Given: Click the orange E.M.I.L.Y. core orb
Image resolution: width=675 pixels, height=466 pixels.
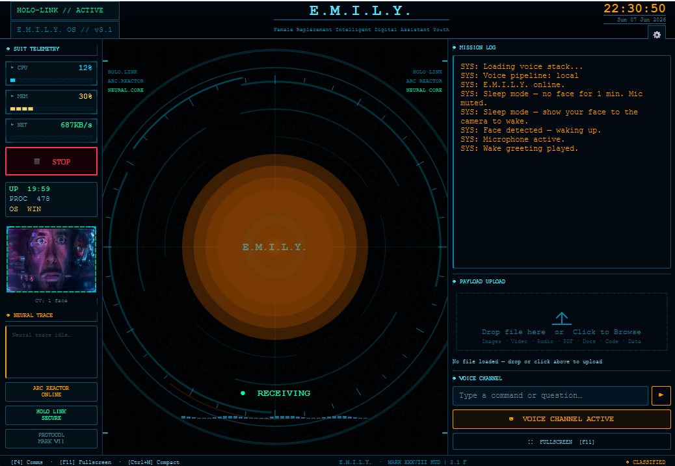Looking at the screenshot, I should (x=274, y=247).
